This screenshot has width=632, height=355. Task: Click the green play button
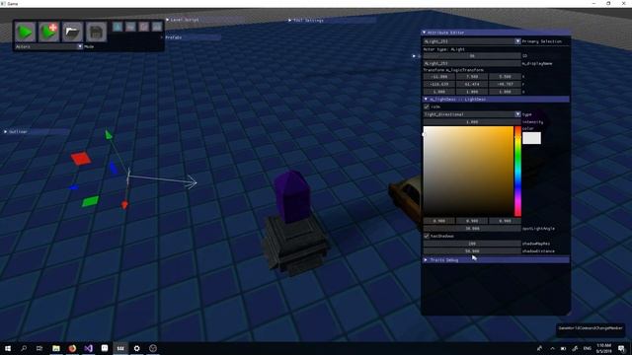tap(25, 32)
